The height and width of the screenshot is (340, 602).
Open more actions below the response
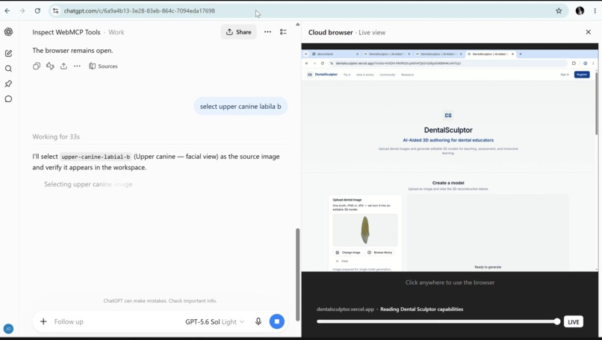pos(77,66)
